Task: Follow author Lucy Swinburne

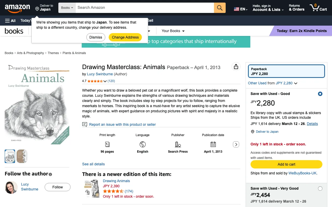Action: pyautogui.click(x=57, y=187)
